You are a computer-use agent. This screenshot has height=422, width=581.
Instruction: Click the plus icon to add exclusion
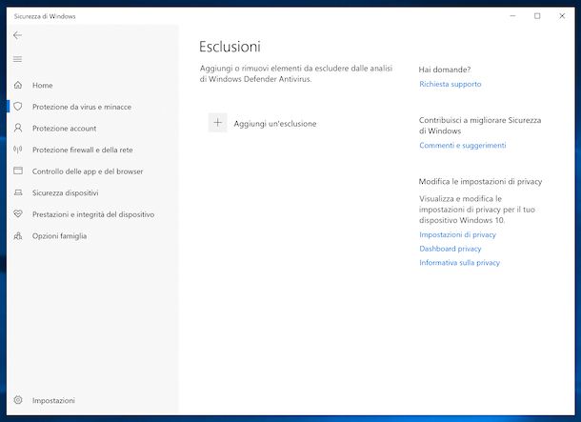coord(217,123)
